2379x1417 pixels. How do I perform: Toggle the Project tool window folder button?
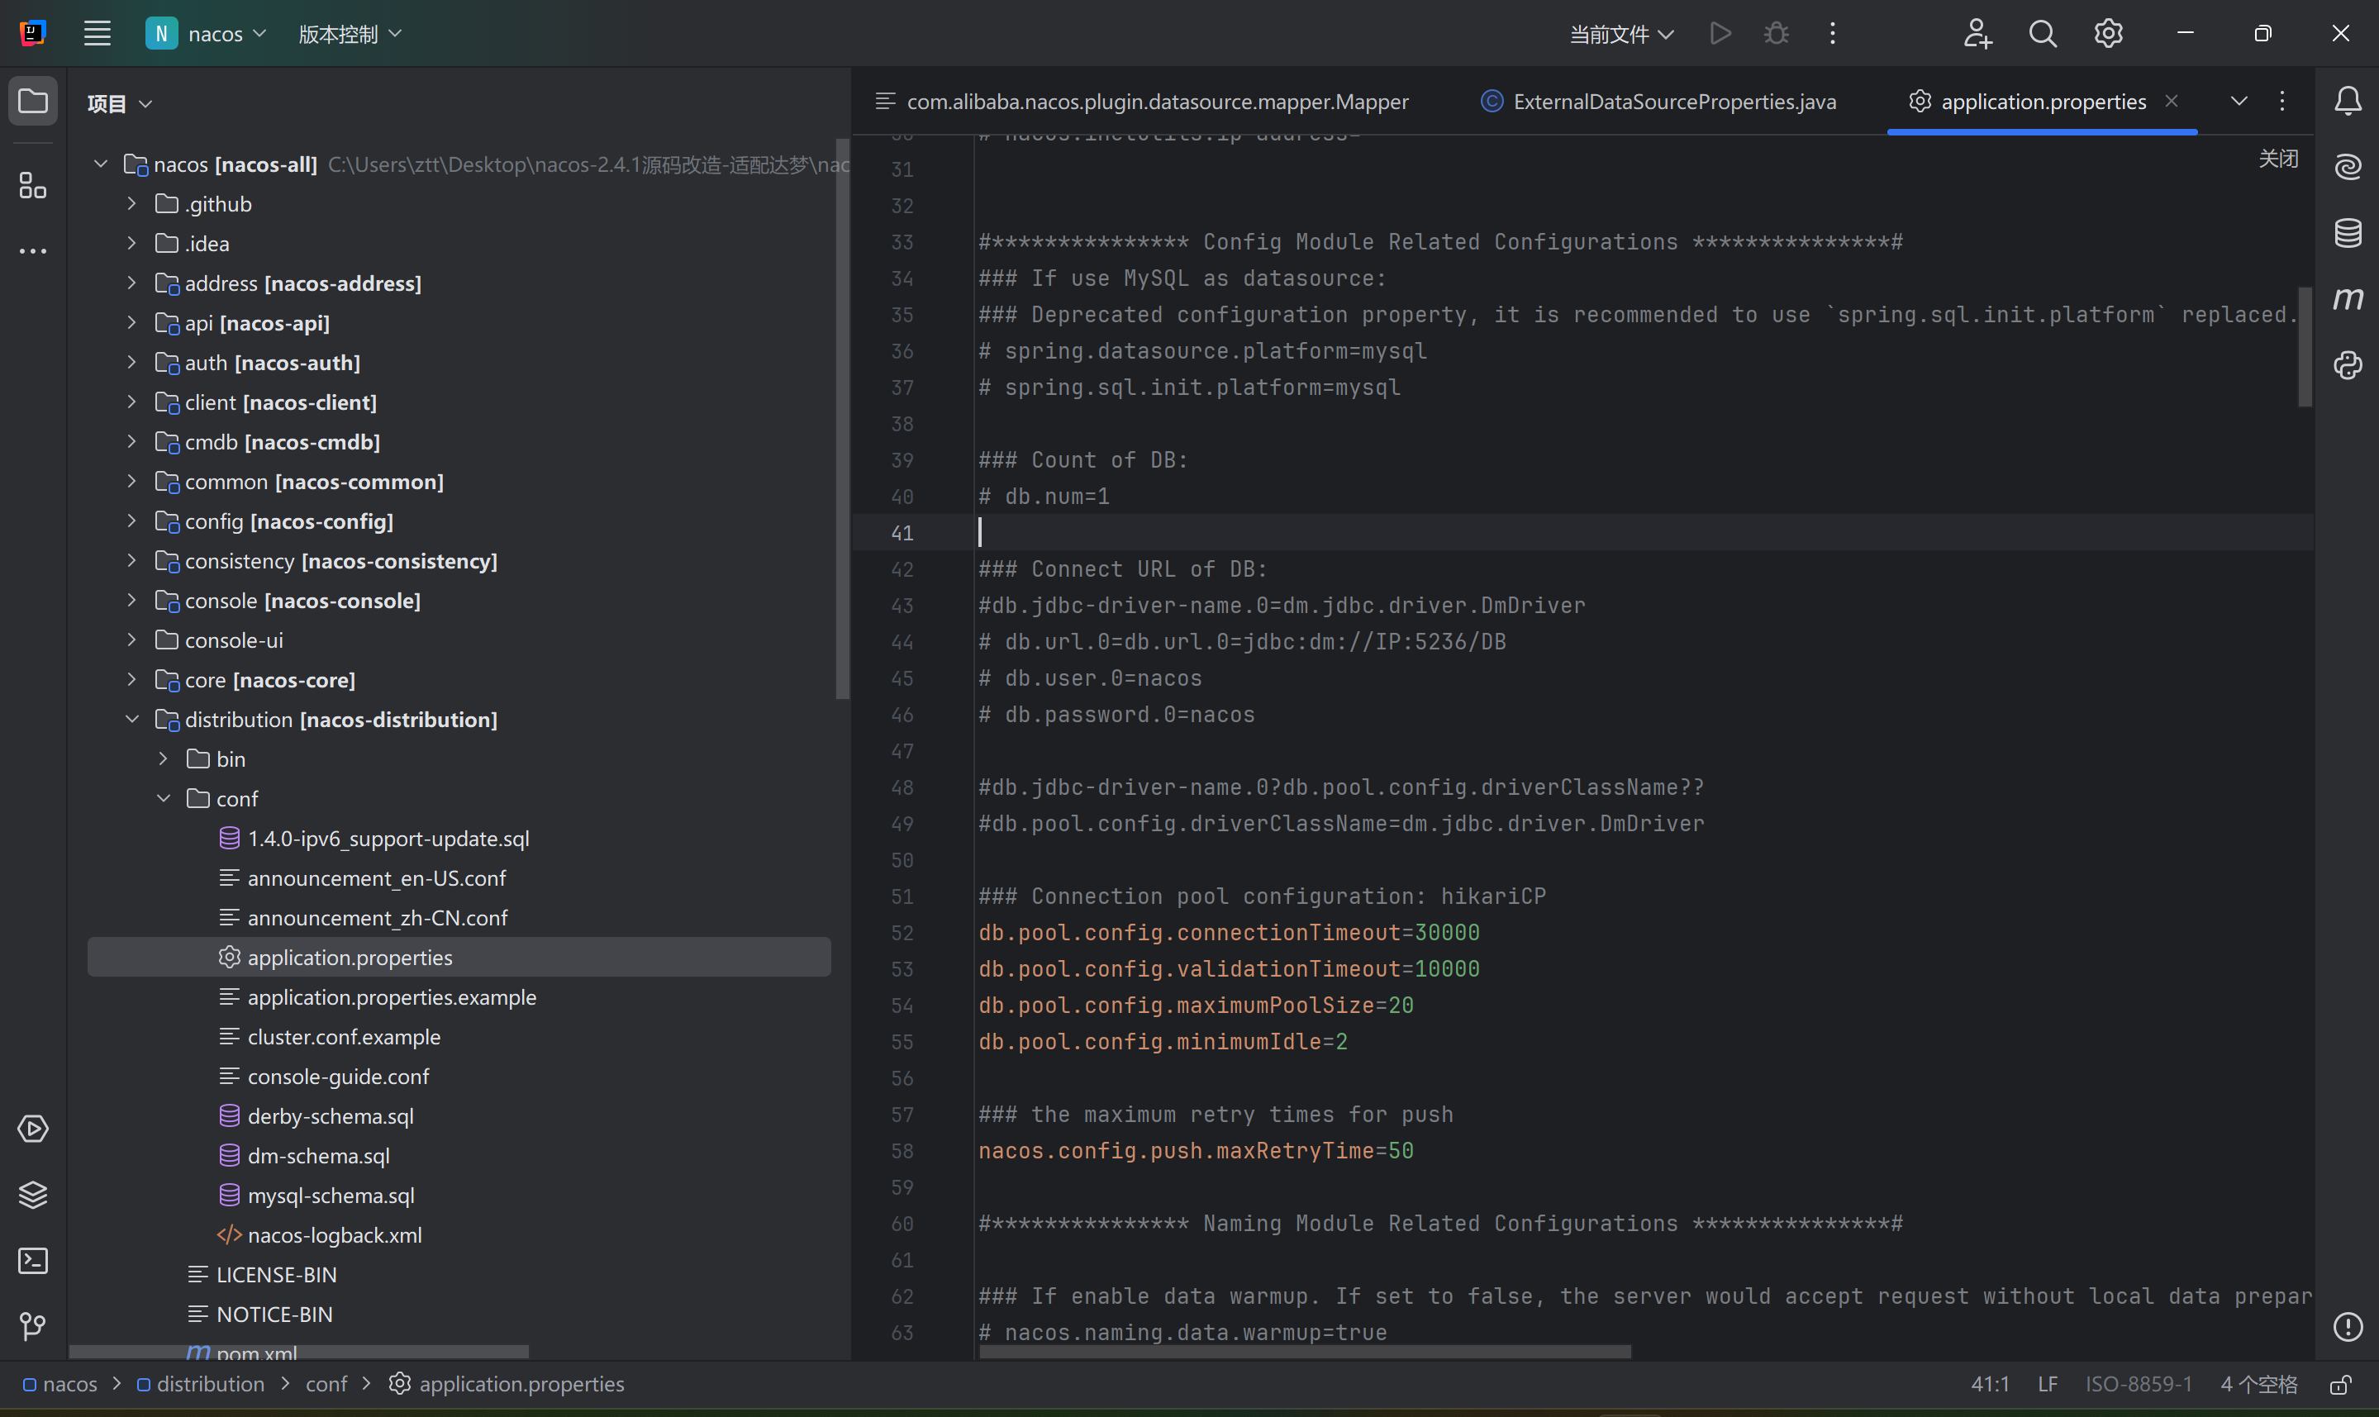pos(32,100)
